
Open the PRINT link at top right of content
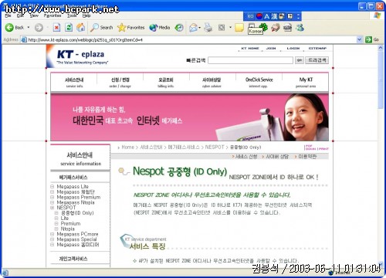click(323, 149)
